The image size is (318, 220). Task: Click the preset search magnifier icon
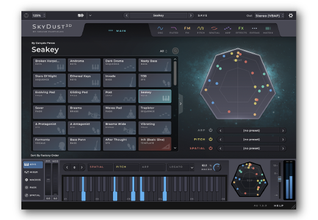point(175,51)
